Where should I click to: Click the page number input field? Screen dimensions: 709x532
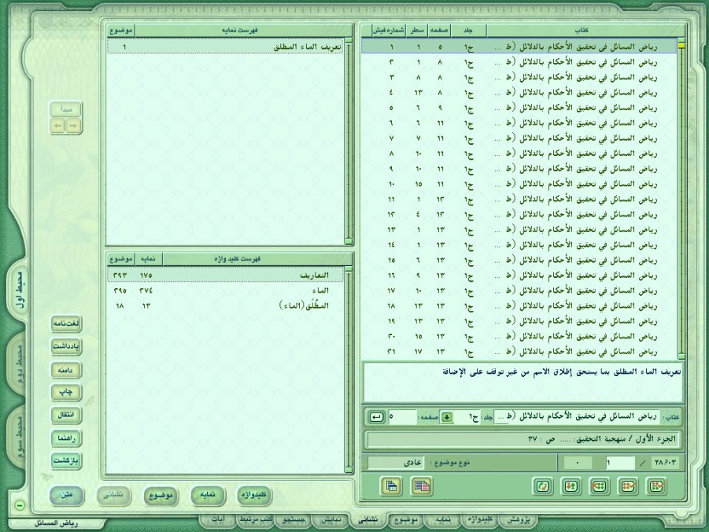coord(401,416)
